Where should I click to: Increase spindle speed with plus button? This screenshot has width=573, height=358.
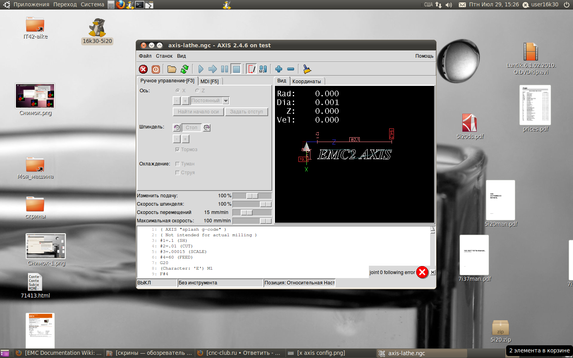(185, 139)
